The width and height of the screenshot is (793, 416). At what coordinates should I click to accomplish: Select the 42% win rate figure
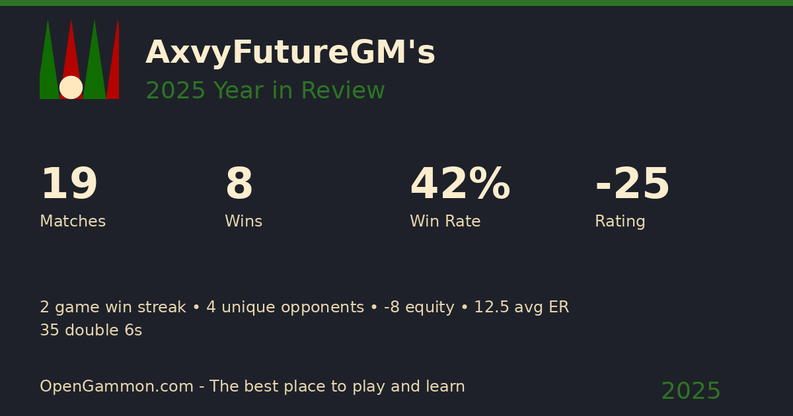pyautogui.click(x=460, y=185)
